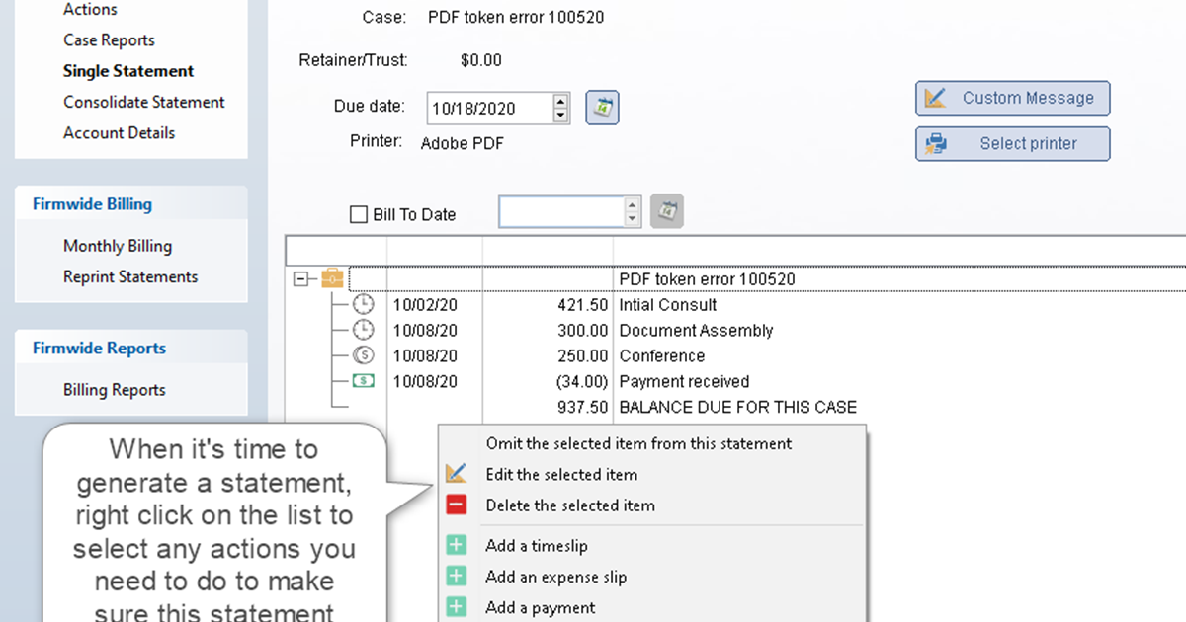Decrease Due date with the down spinner arrow
The width and height of the screenshot is (1186, 622).
point(560,116)
